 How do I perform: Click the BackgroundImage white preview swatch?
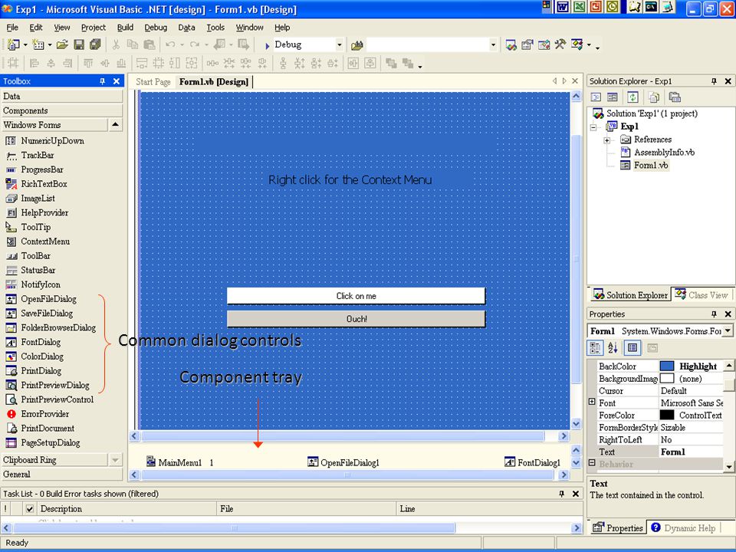(666, 378)
